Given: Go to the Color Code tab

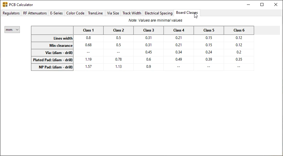Looking at the screenshot, I should click(x=75, y=13).
